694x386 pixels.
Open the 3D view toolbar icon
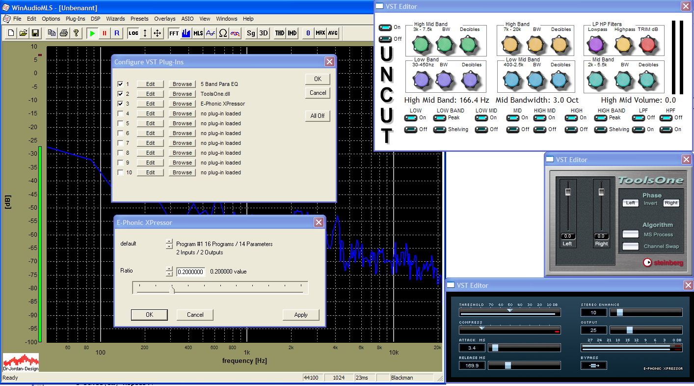click(x=264, y=33)
